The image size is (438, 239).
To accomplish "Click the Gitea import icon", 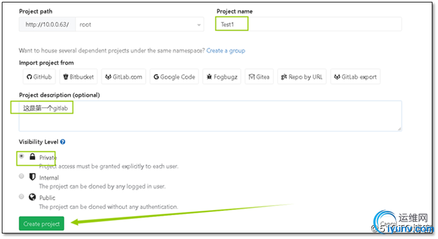I will click(x=252, y=76).
